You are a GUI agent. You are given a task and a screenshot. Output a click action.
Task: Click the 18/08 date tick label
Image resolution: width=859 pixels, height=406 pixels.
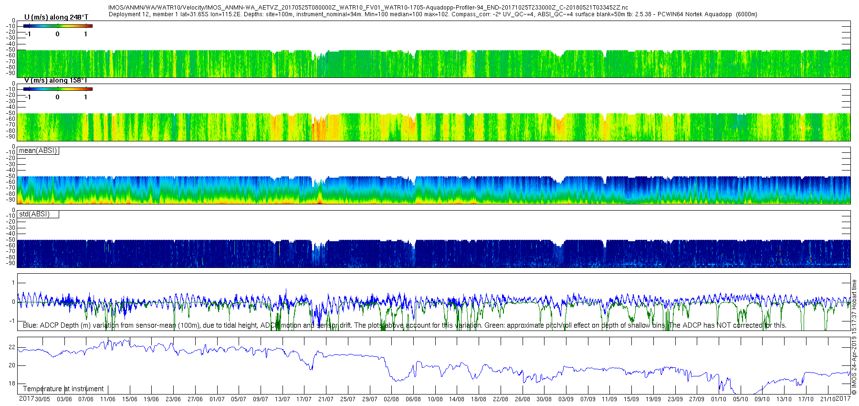(479, 399)
